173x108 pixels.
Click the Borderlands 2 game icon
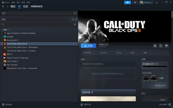click(x=5, y=40)
